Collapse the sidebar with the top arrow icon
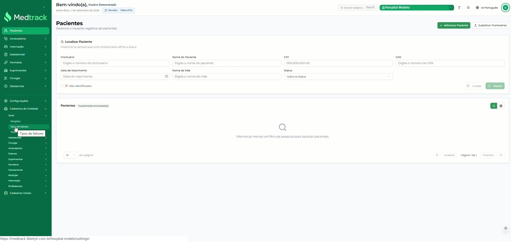The image size is (511, 242). tap(44, 7)
